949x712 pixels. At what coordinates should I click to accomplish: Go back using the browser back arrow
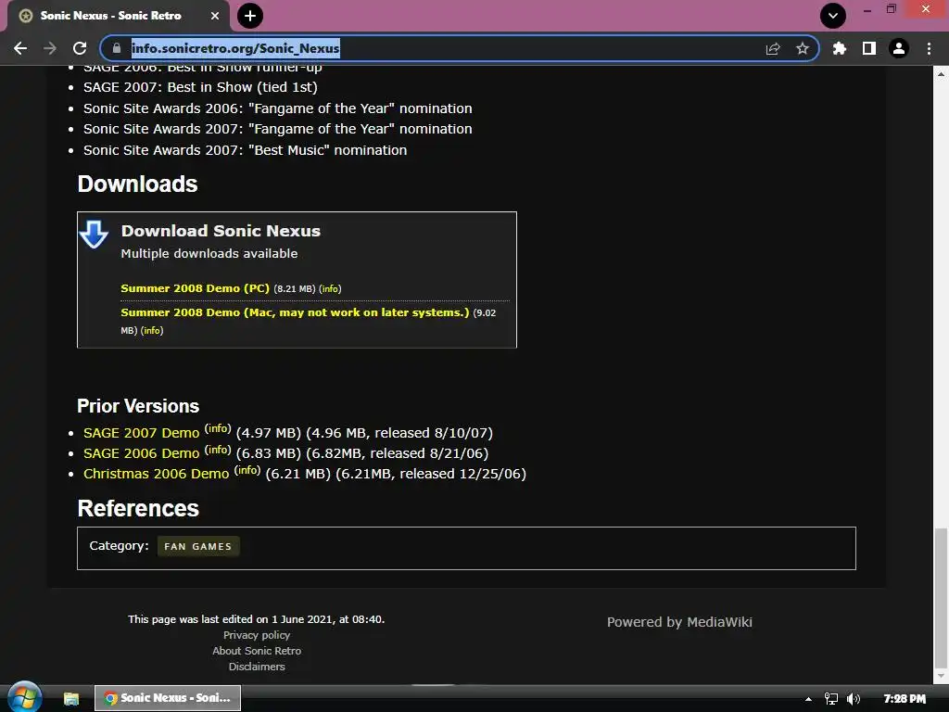click(x=20, y=48)
